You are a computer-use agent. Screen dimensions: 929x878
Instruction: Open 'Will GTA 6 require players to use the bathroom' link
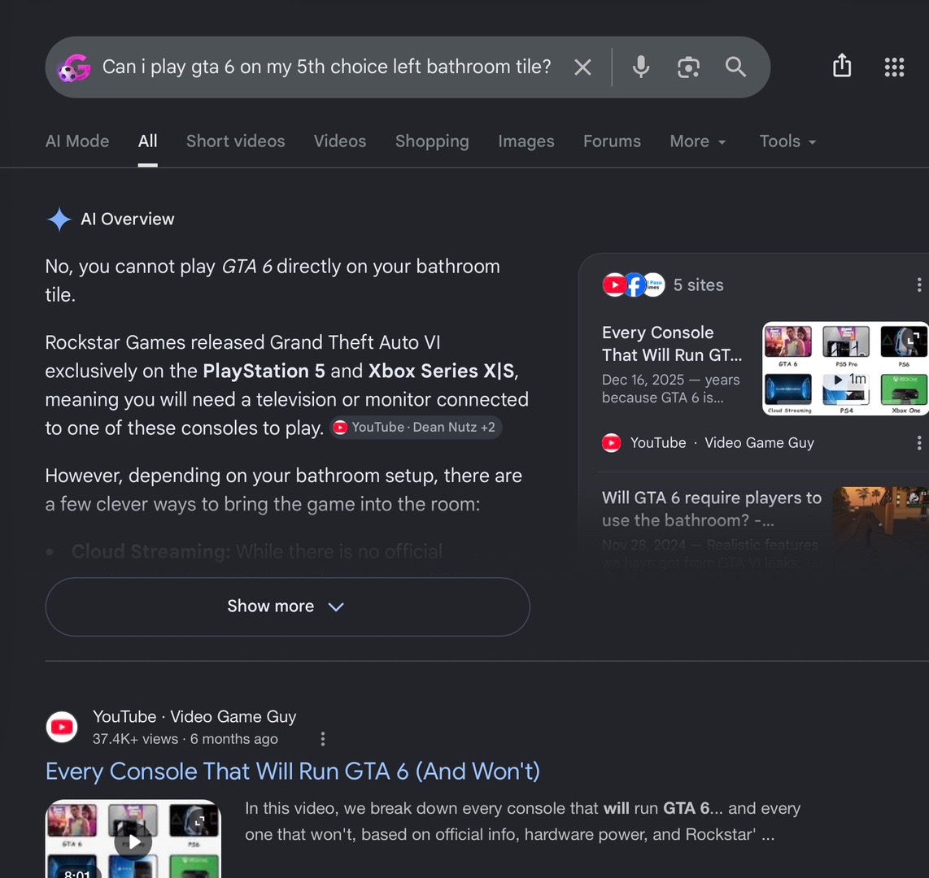712,509
